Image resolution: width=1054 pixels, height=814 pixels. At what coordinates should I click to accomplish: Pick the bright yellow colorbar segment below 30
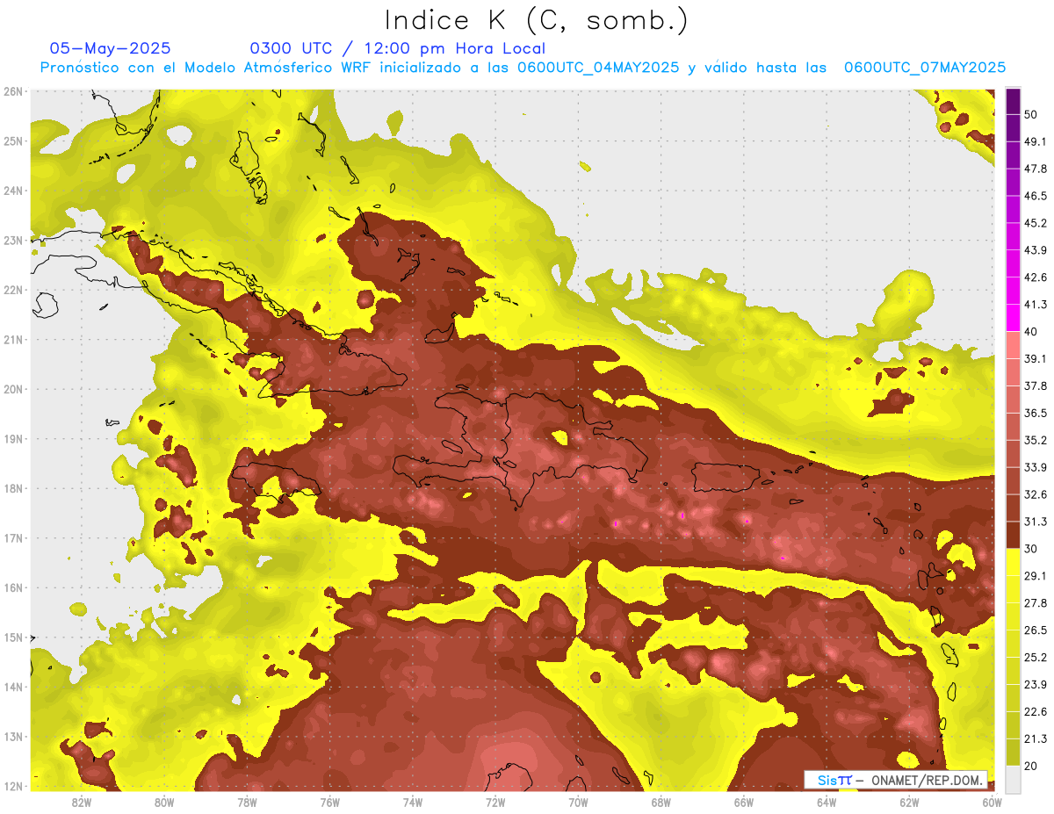coord(1013,562)
